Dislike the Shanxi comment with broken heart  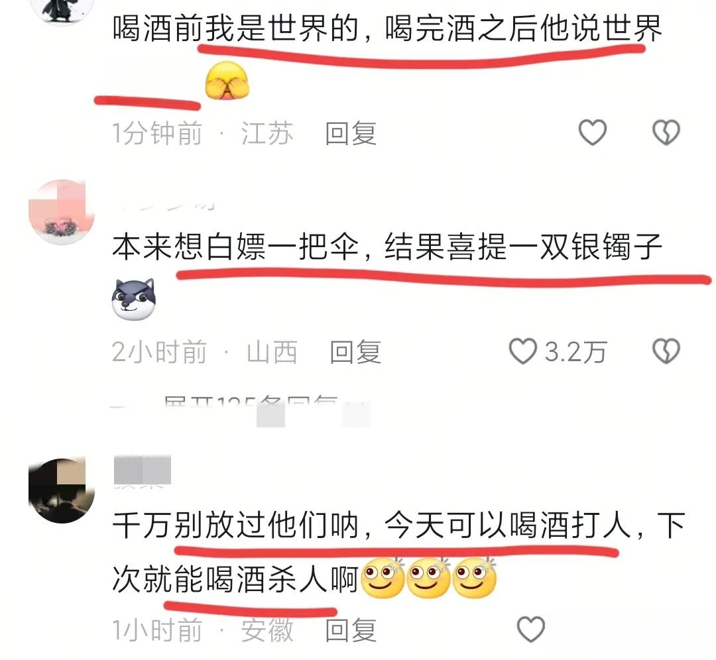(666, 351)
